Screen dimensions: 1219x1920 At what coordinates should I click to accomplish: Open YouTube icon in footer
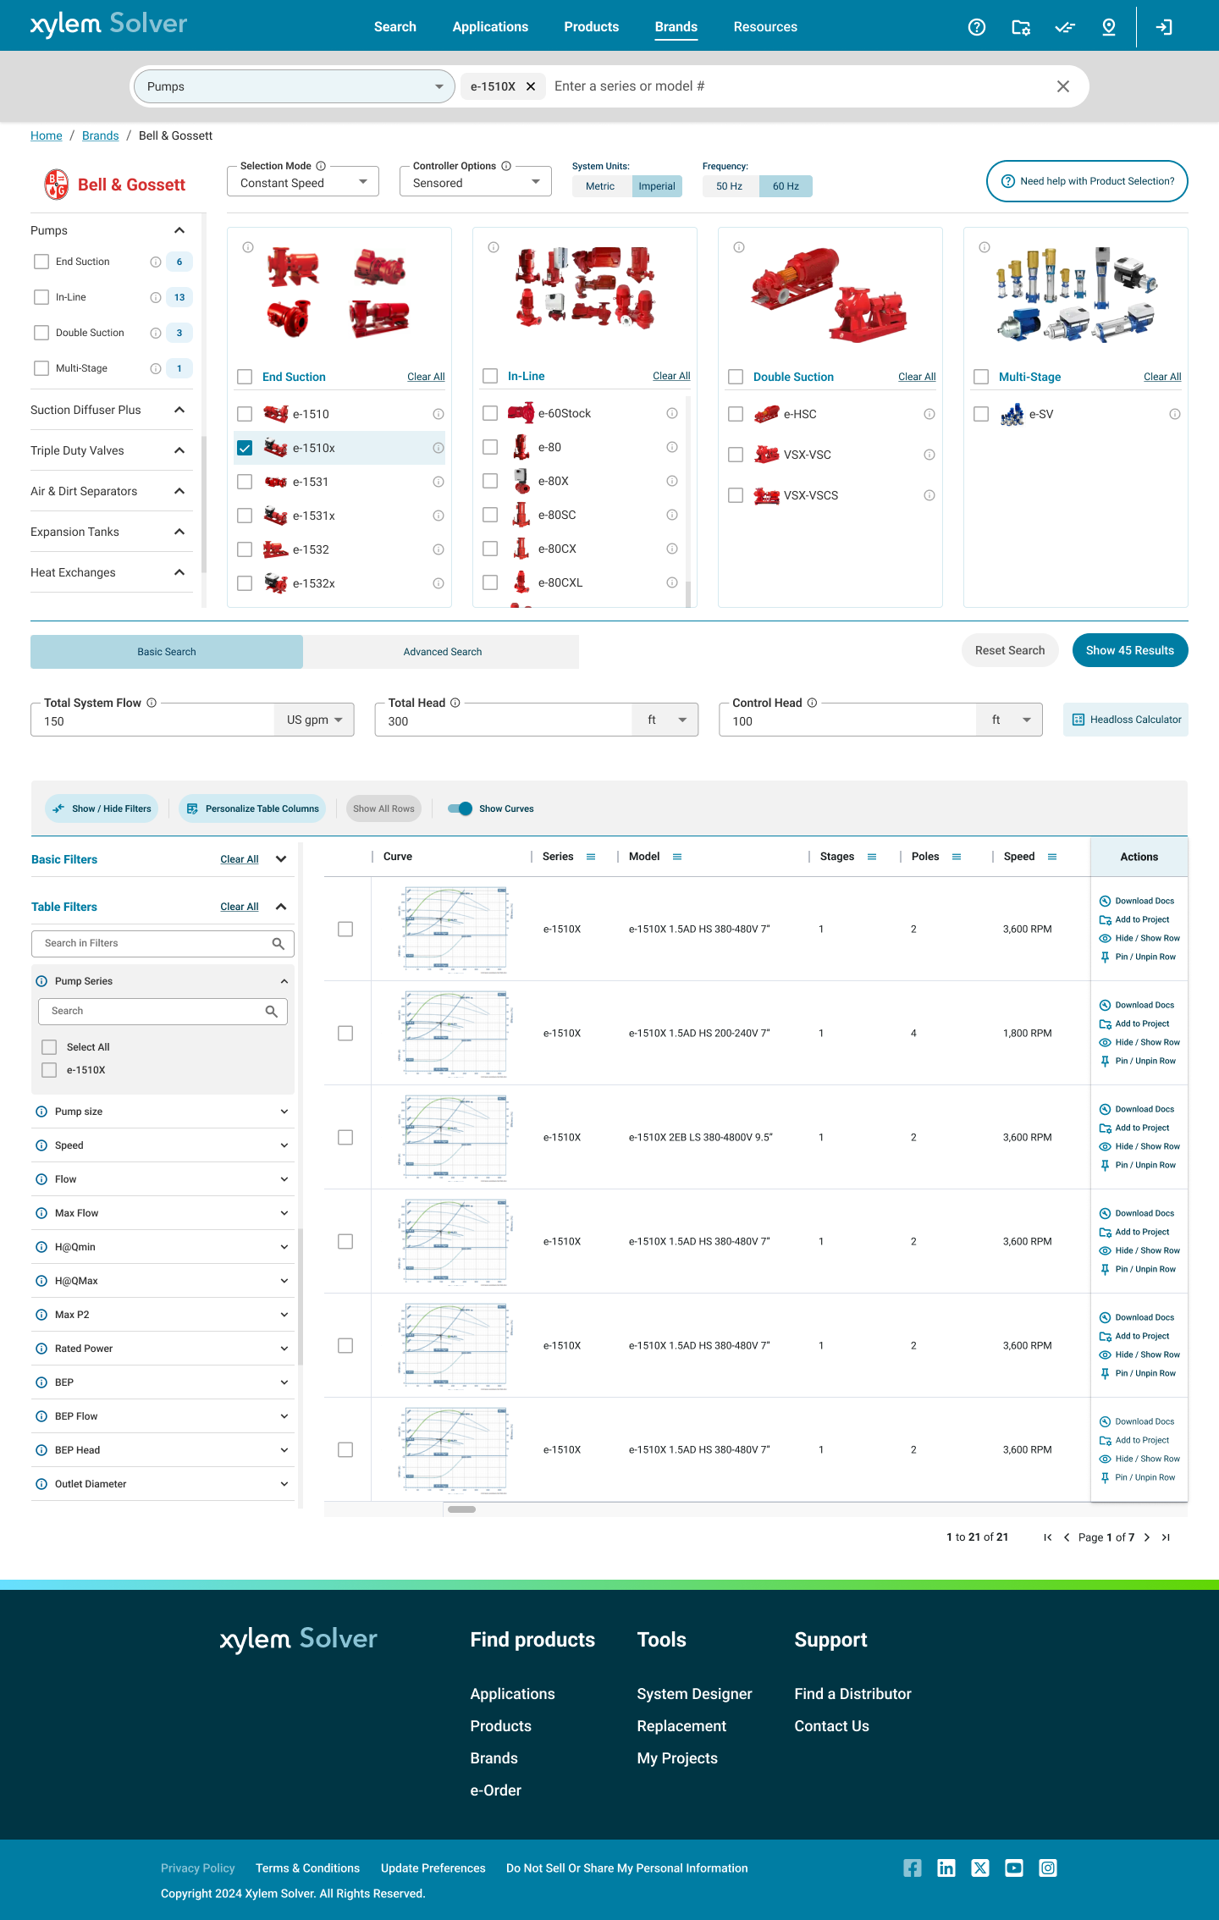click(1014, 1868)
